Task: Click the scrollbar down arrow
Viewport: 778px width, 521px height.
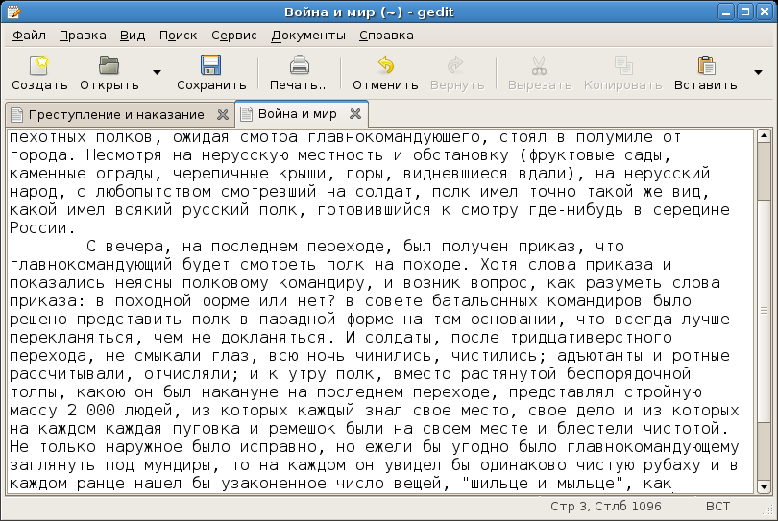Action: point(764,487)
